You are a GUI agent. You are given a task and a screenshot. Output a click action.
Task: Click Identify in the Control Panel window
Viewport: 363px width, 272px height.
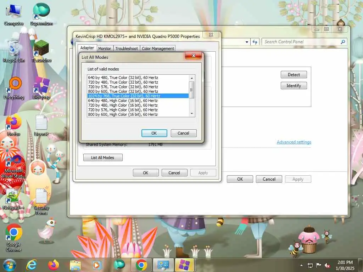pos(294,86)
